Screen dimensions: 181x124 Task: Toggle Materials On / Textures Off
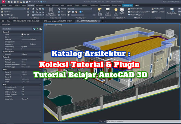click(x=139, y=12)
